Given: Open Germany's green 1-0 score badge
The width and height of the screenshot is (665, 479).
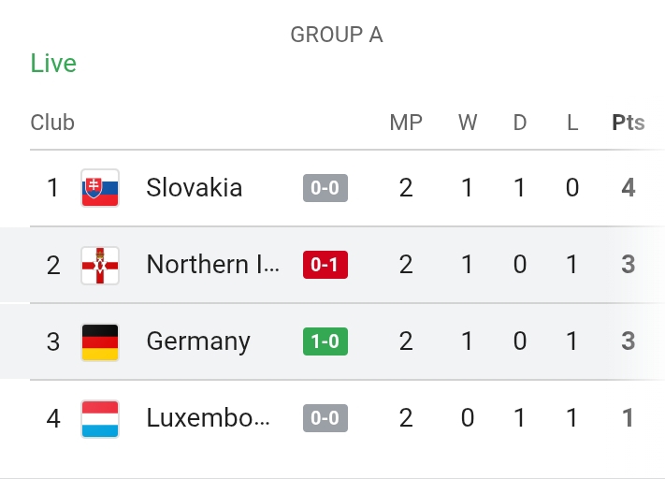Looking at the screenshot, I should (325, 341).
